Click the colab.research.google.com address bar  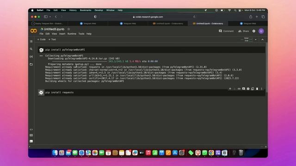point(148,17)
